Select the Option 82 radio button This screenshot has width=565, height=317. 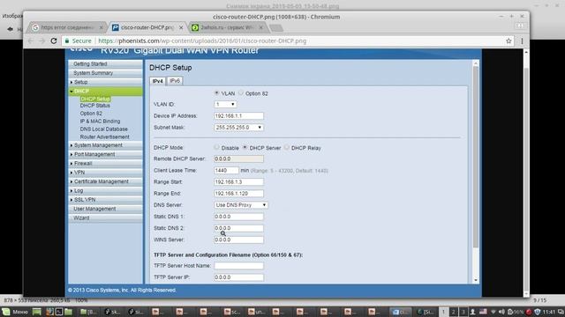[241, 93]
